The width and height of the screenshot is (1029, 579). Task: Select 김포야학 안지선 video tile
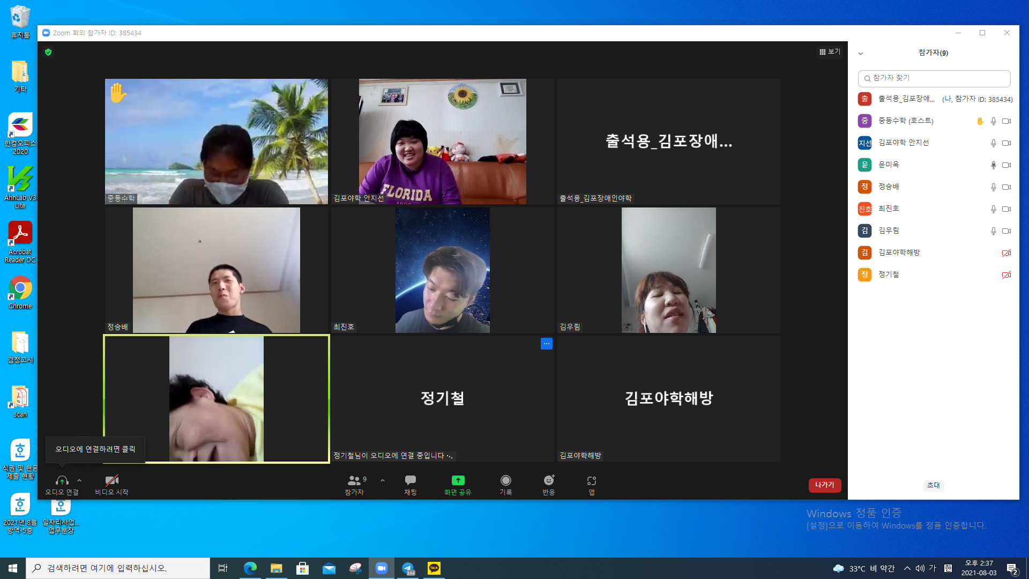pos(442,142)
